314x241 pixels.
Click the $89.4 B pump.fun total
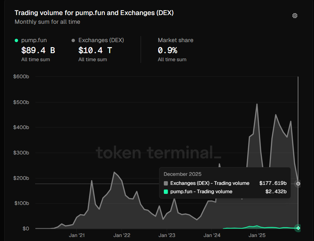coord(38,50)
